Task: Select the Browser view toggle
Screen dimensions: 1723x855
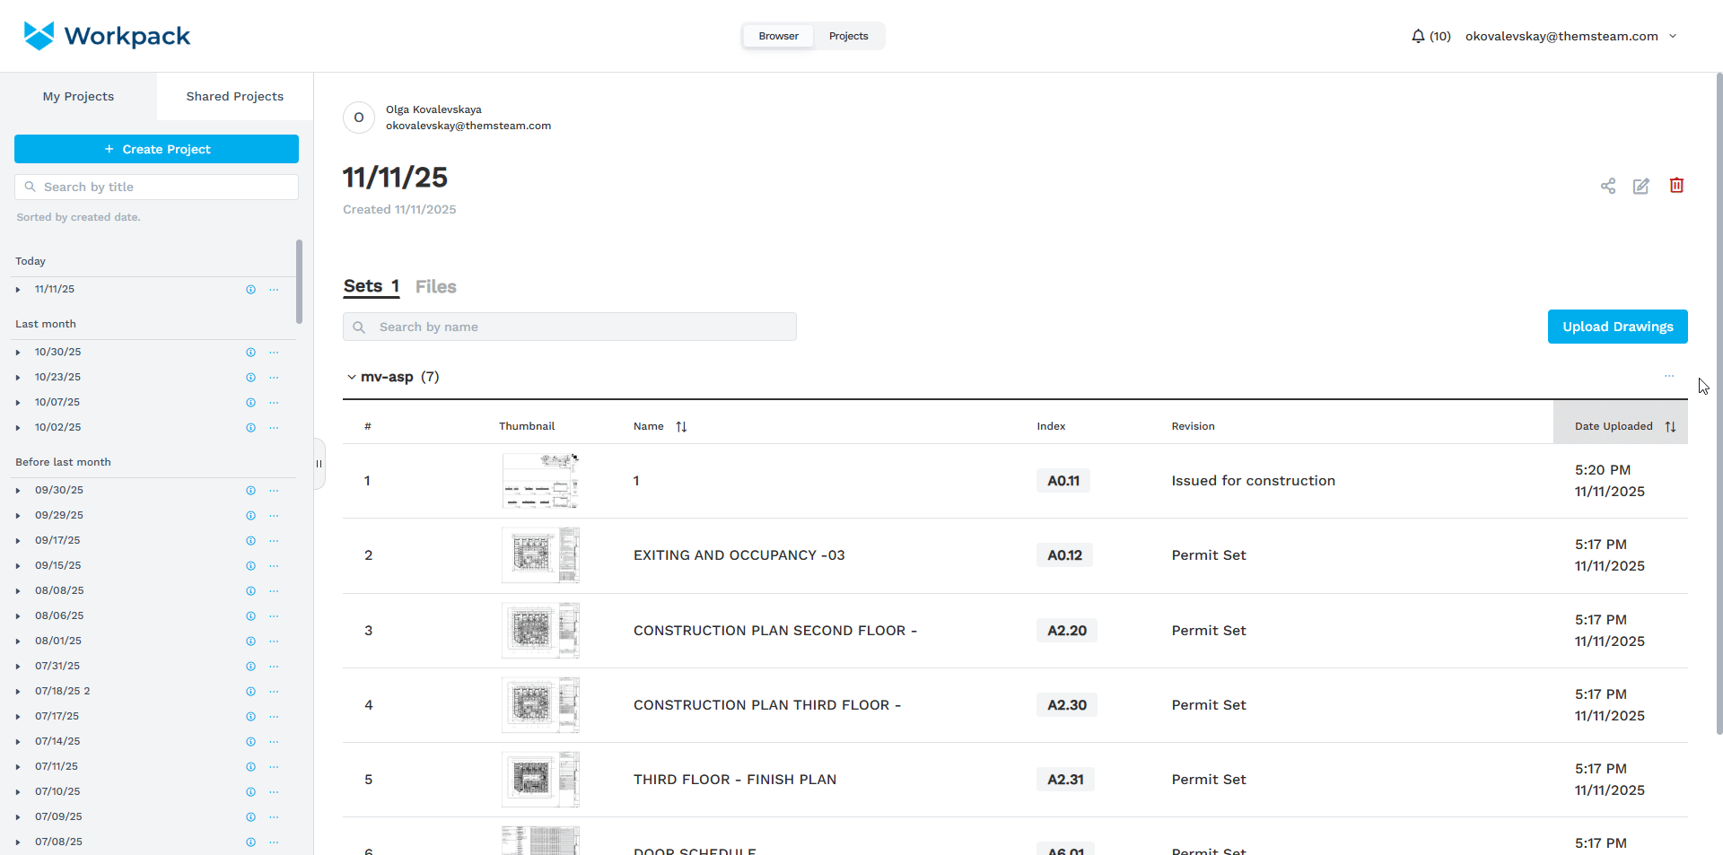Action: tap(778, 36)
